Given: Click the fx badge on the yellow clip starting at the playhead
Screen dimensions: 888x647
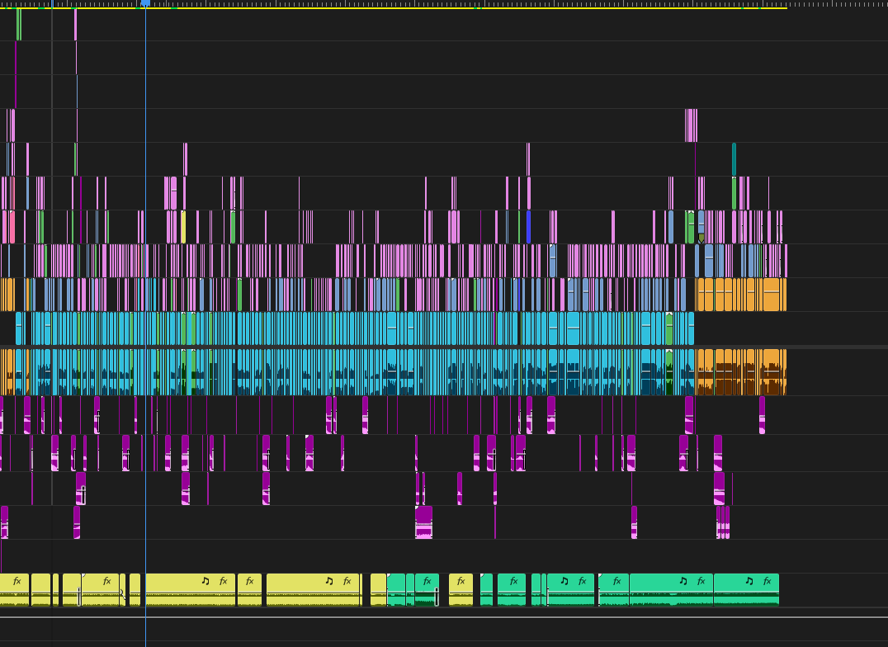Looking at the screenshot, I should (224, 581).
